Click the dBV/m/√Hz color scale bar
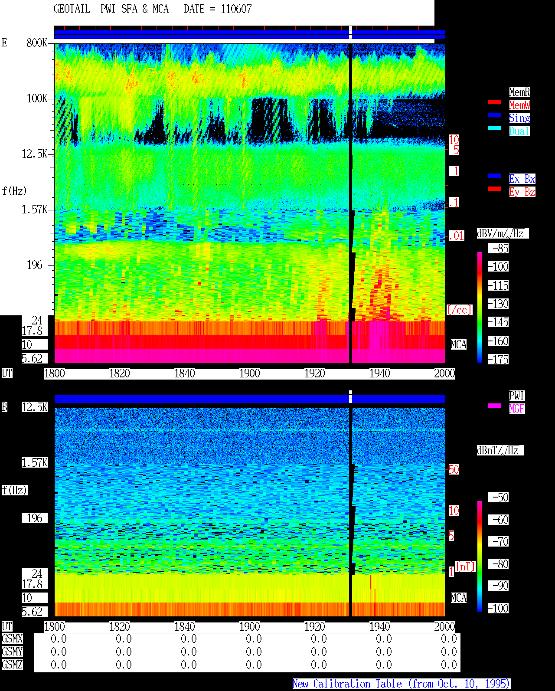Viewport: 555px width, 691px height. click(x=480, y=307)
